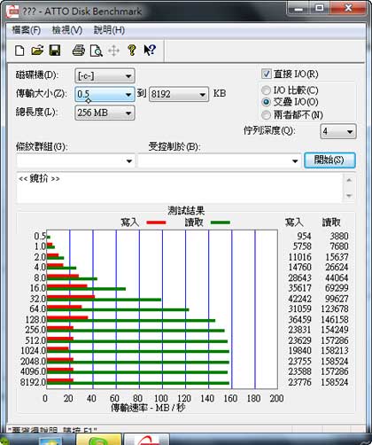Open Print Preview magnifier icon
Screen dimensions: 372x445
(97, 51)
